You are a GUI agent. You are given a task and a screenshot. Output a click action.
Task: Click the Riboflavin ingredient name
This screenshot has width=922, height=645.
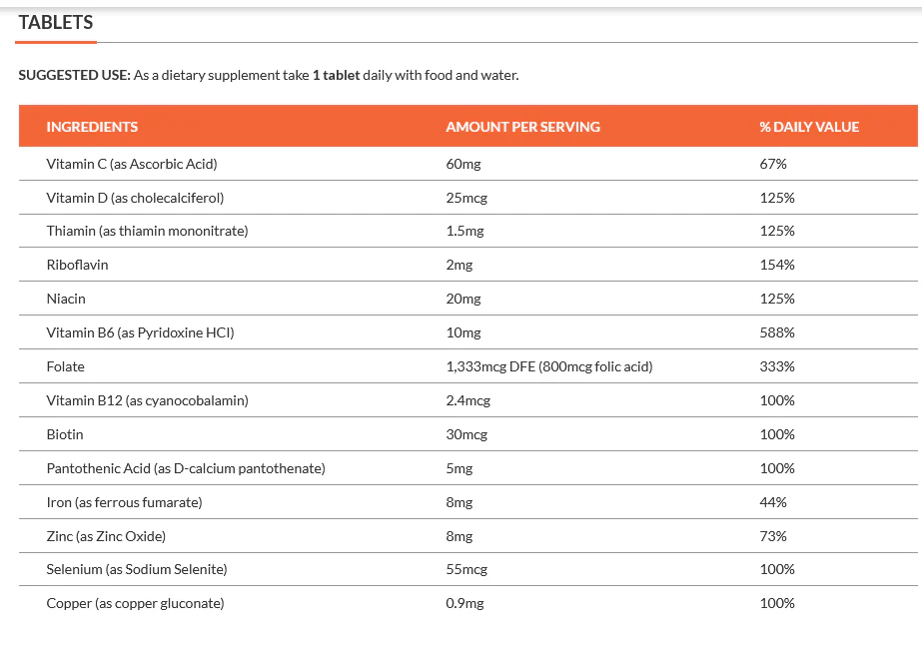[x=77, y=265]
